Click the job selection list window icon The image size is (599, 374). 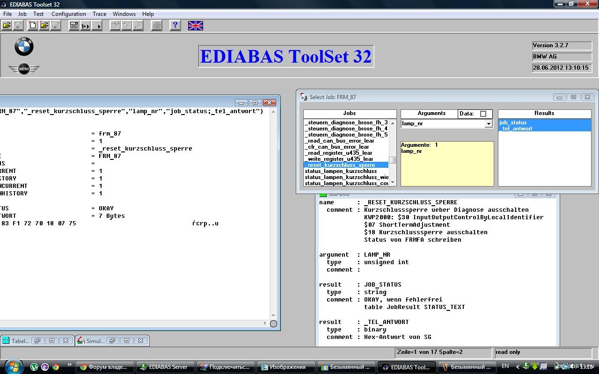tap(74, 26)
